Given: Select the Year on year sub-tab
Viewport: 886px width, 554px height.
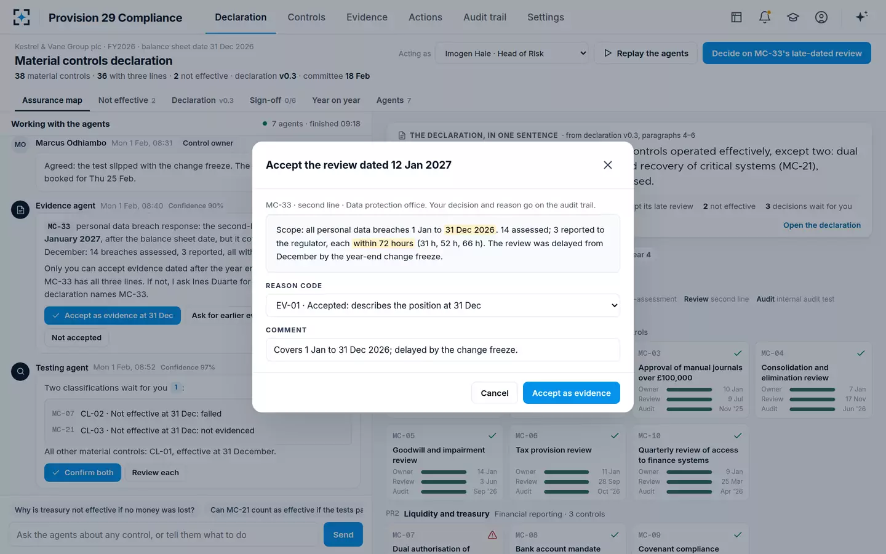Looking at the screenshot, I should pyautogui.click(x=336, y=100).
